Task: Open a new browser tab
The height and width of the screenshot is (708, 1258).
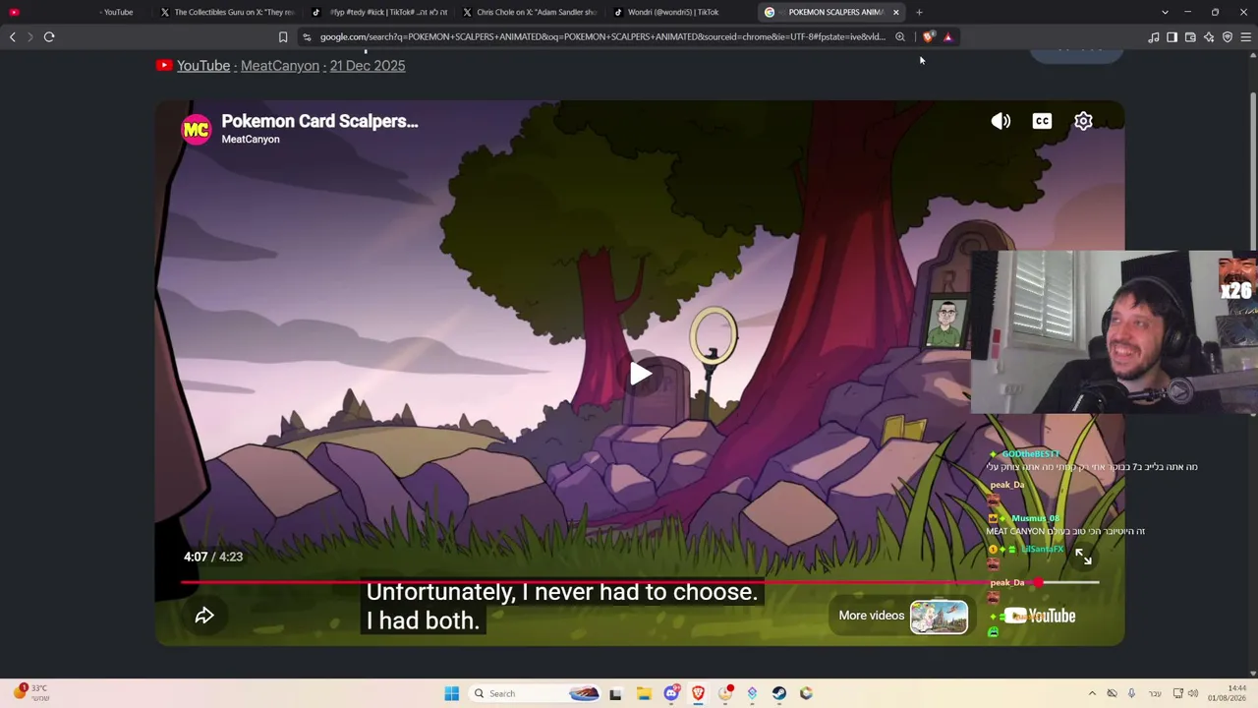Action: [919, 12]
